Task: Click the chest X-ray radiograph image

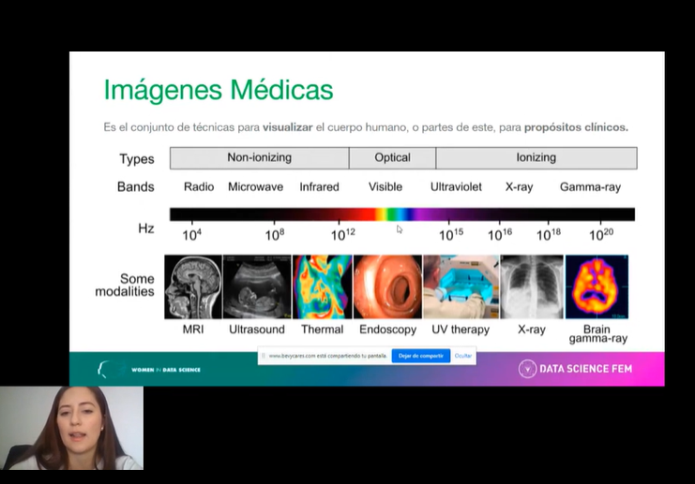Action: click(x=532, y=286)
